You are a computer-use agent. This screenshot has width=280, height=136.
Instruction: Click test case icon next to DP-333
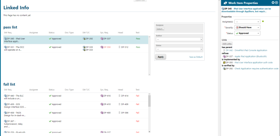(x=84, y=50)
